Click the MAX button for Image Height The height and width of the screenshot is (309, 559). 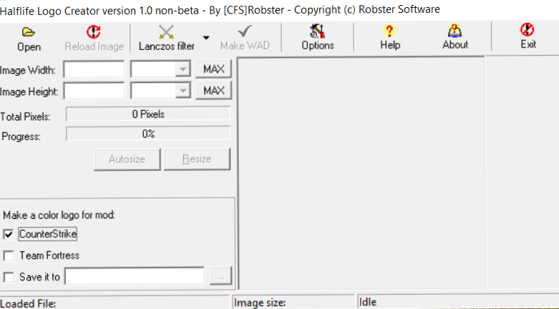(x=213, y=90)
